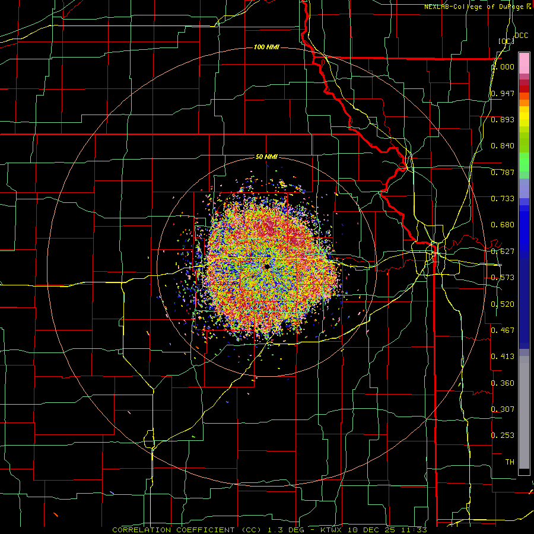Click the 0.573 scale value
The height and width of the screenshot is (534, 534).
(503, 278)
